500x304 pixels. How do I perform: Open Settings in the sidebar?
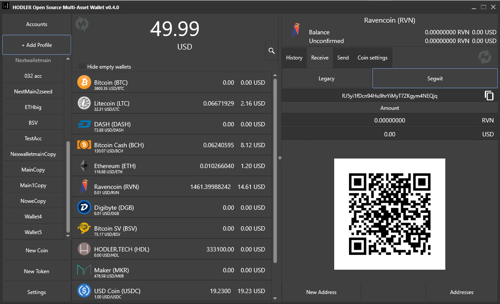pos(36,292)
